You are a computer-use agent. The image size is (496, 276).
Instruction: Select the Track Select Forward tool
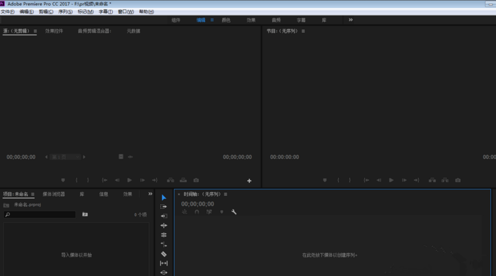pos(163,207)
